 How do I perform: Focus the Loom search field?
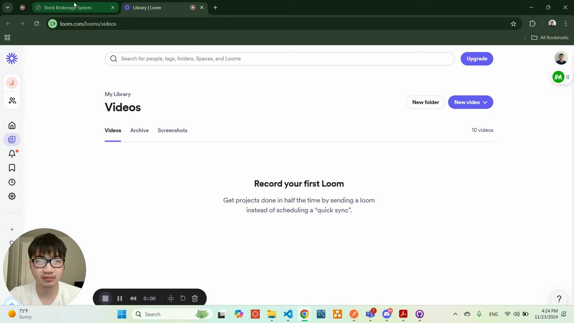279,59
